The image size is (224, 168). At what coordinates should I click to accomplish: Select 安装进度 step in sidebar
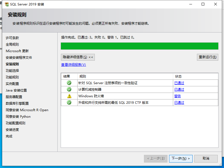(x=12, y=130)
